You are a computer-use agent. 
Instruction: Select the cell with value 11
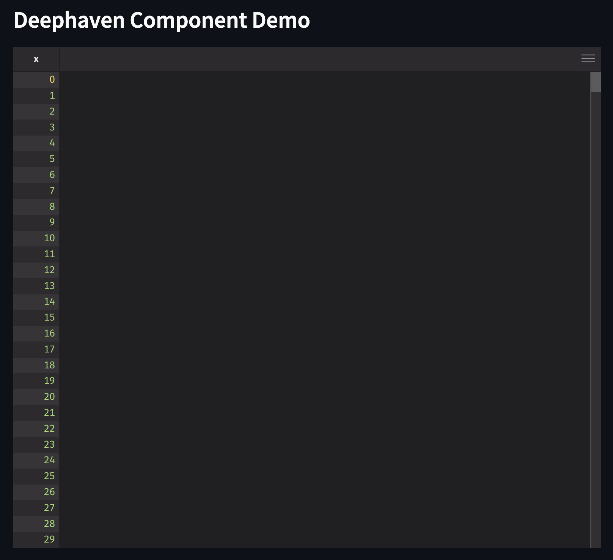[36, 254]
